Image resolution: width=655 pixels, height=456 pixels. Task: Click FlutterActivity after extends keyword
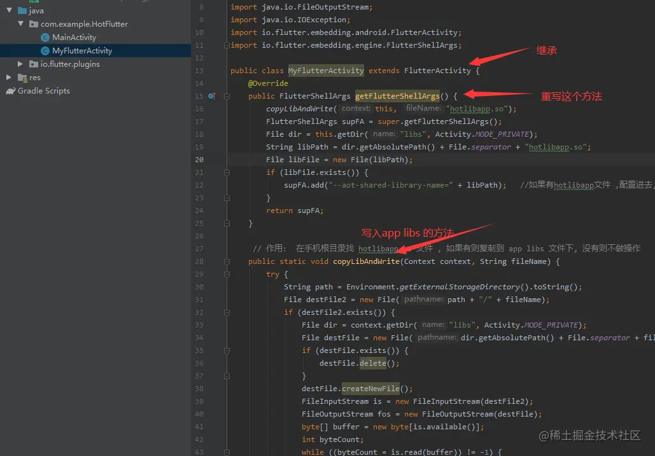coord(437,71)
